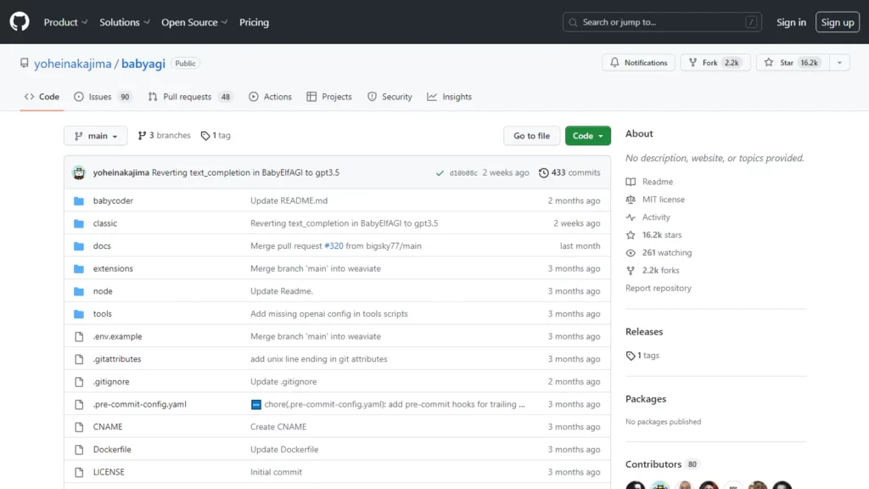This screenshot has width=869, height=489.
Task: Click the babycoder folder icon
Action: (x=79, y=201)
